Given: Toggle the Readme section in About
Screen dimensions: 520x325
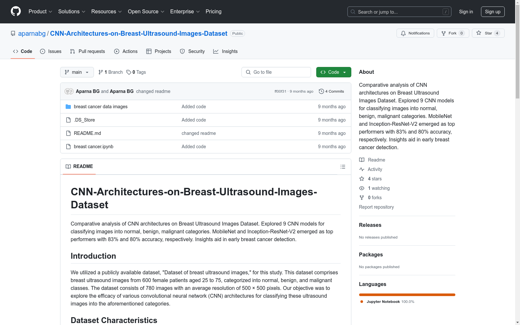Looking at the screenshot, I should (376, 160).
